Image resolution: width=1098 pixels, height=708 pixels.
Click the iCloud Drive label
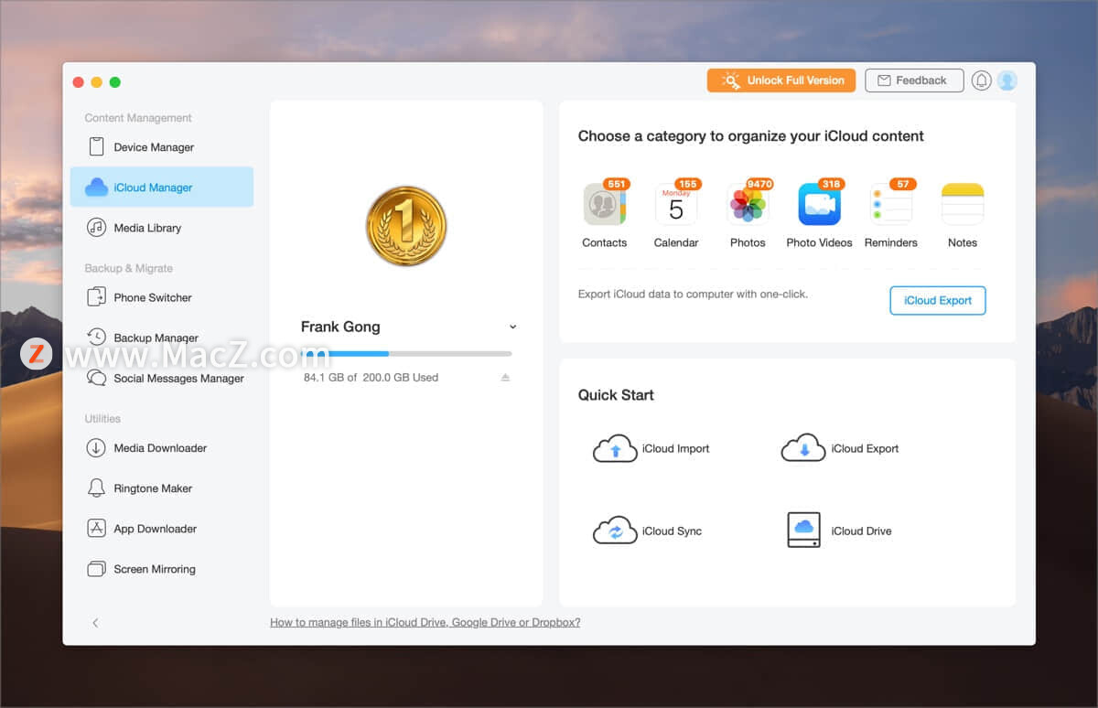tap(861, 531)
